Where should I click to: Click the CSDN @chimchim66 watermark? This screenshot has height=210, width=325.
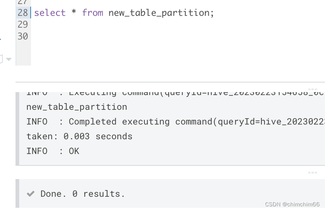pos(292,204)
